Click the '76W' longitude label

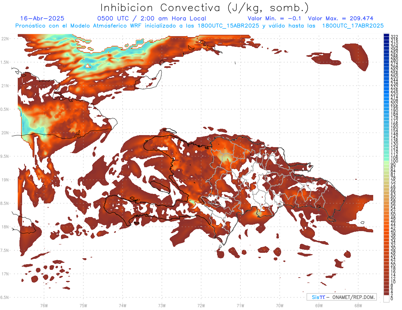click(44, 305)
